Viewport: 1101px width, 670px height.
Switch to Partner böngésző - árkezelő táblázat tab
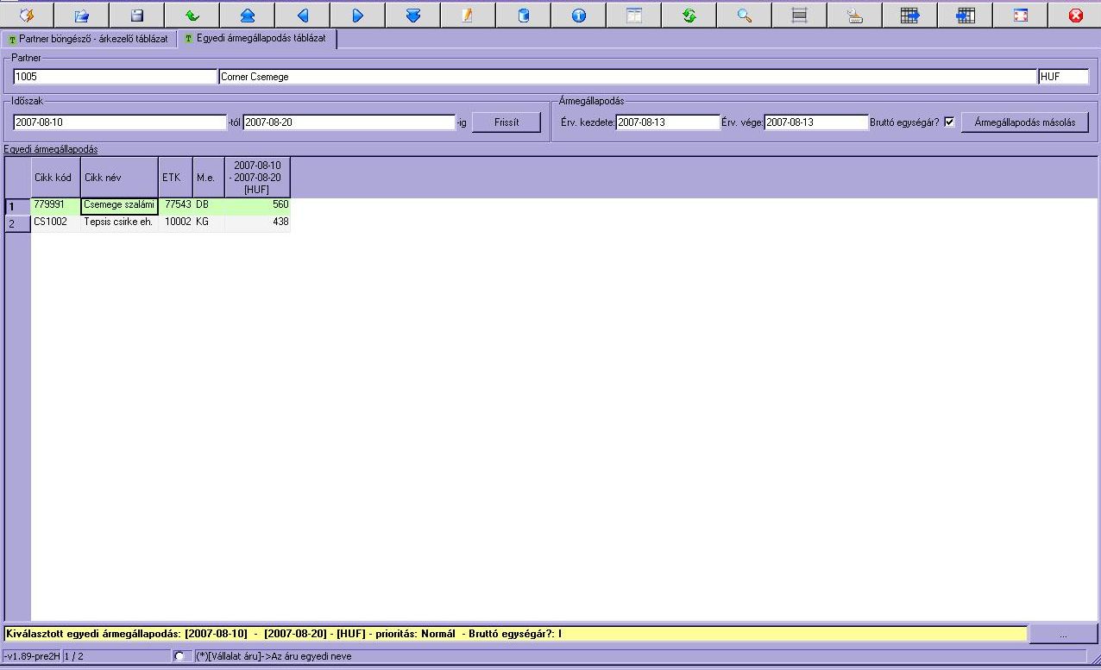pyautogui.click(x=87, y=40)
